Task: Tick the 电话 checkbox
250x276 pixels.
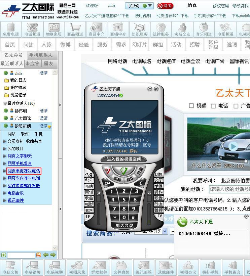Action: tap(213, 106)
